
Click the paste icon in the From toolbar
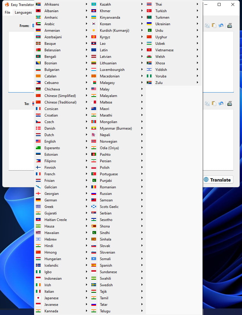click(214, 26)
